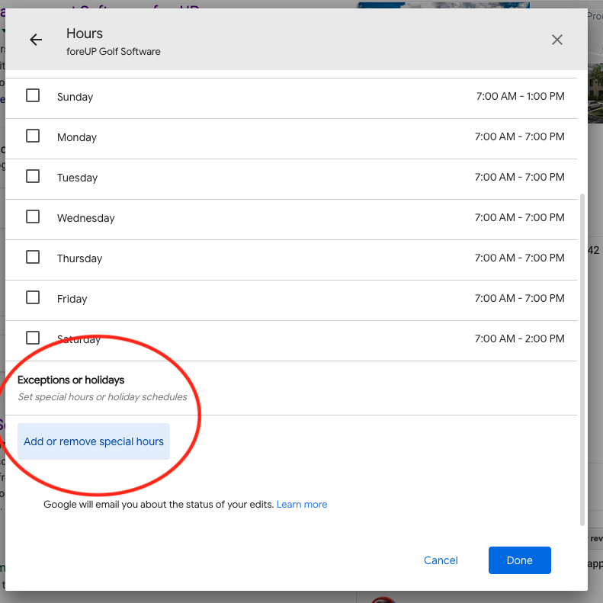Click the back arrow icon
The image size is (603, 603).
pos(36,40)
